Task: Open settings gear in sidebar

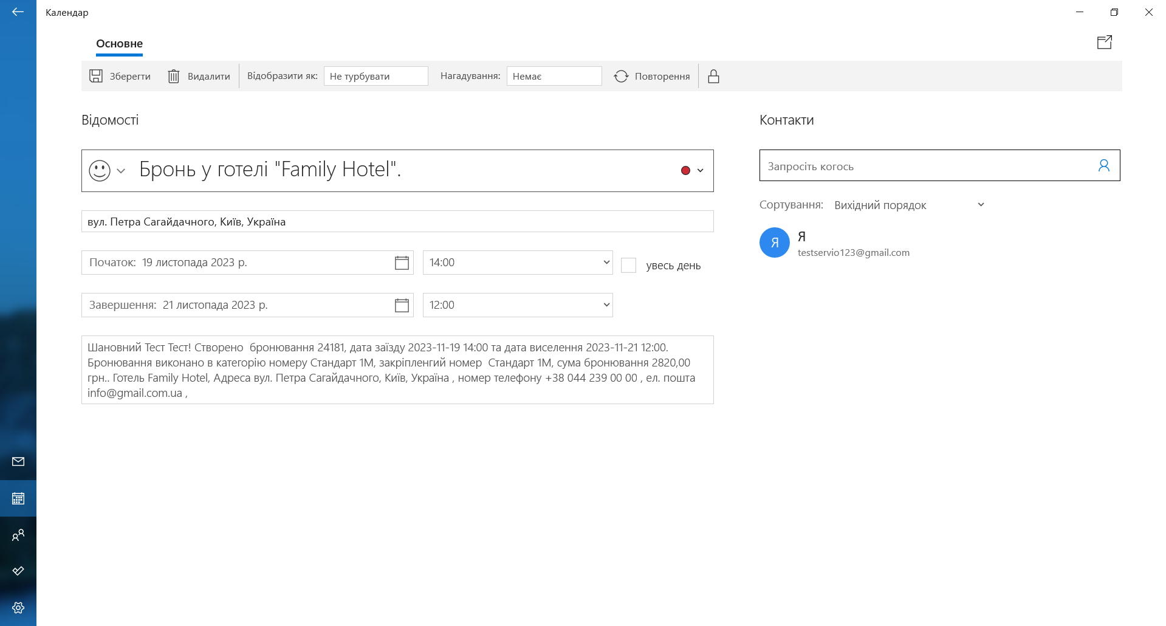Action: [x=18, y=608]
